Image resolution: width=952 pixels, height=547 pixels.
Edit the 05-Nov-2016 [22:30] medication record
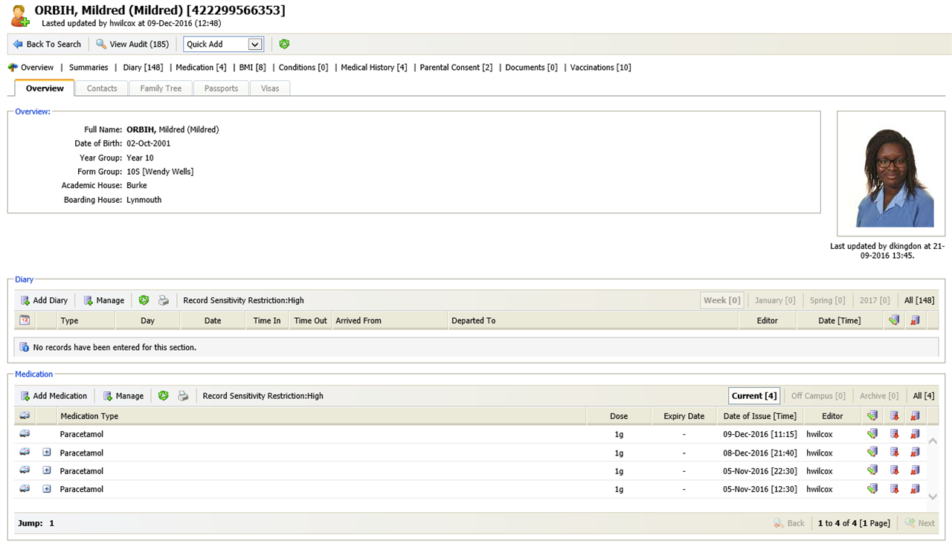click(872, 470)
